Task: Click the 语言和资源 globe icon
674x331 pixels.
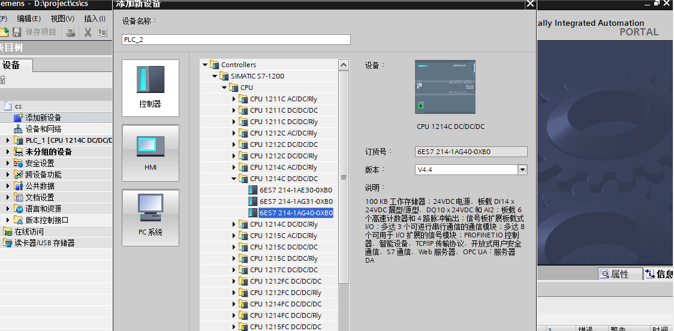Action: [19, 209]
